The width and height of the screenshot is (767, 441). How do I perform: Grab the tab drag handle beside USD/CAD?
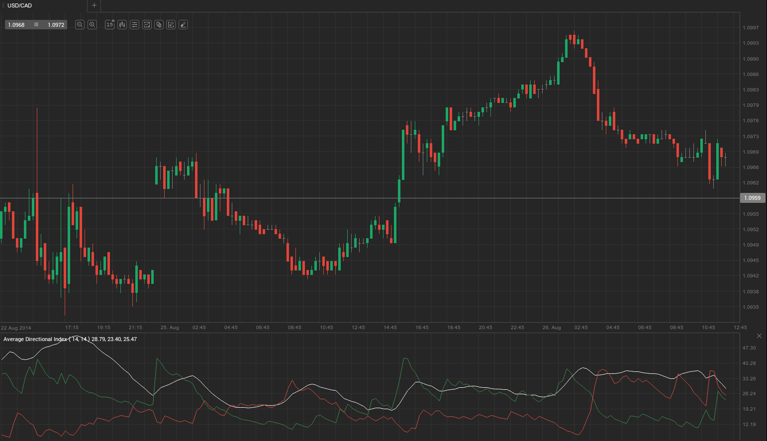coord(2,5)
